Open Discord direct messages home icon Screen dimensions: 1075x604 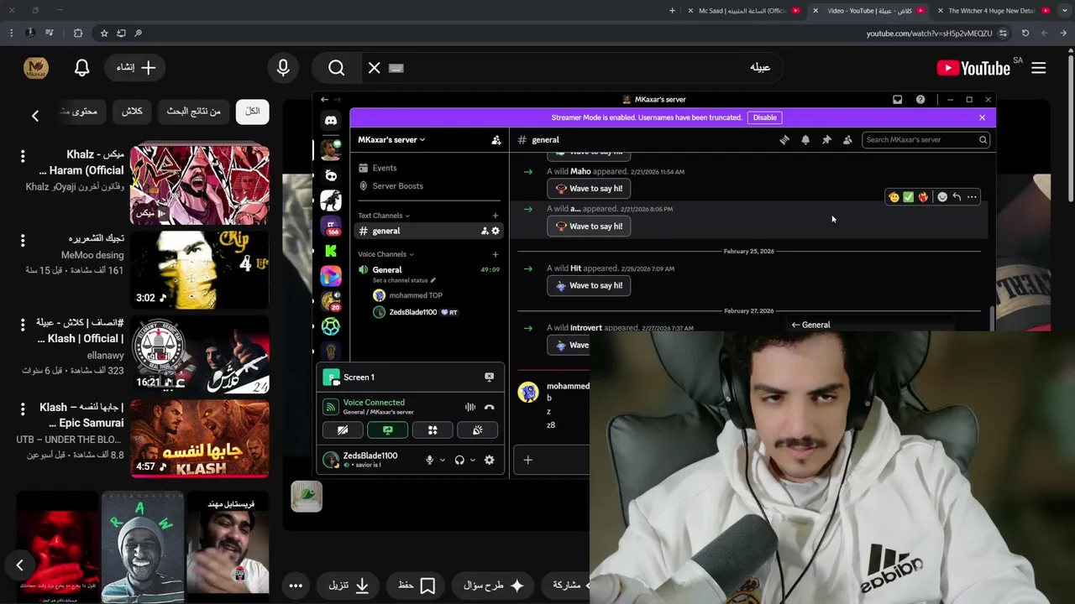pyautogui.click(x=331, y=121)
